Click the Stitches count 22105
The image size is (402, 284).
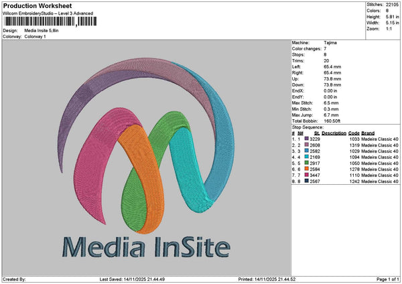(x=392, y=5)
